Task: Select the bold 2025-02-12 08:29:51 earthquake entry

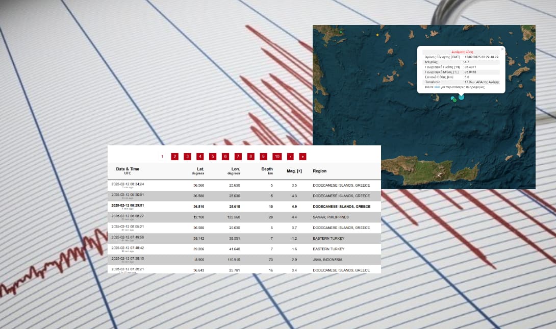Action: [x=244, y=207]
